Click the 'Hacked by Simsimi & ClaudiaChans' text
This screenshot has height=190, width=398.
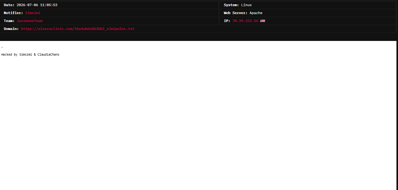click(30, 54)
